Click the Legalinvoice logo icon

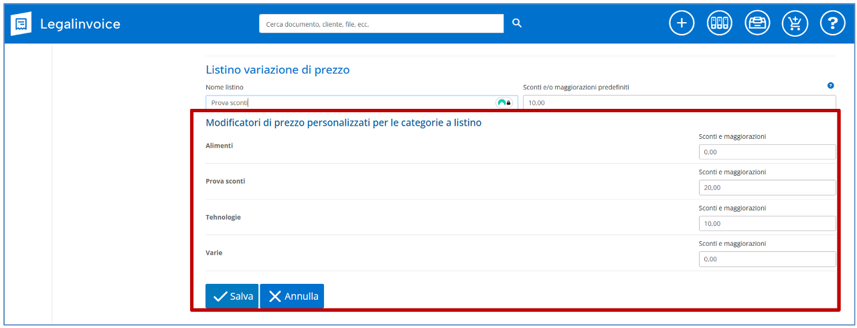coord(21,24)
